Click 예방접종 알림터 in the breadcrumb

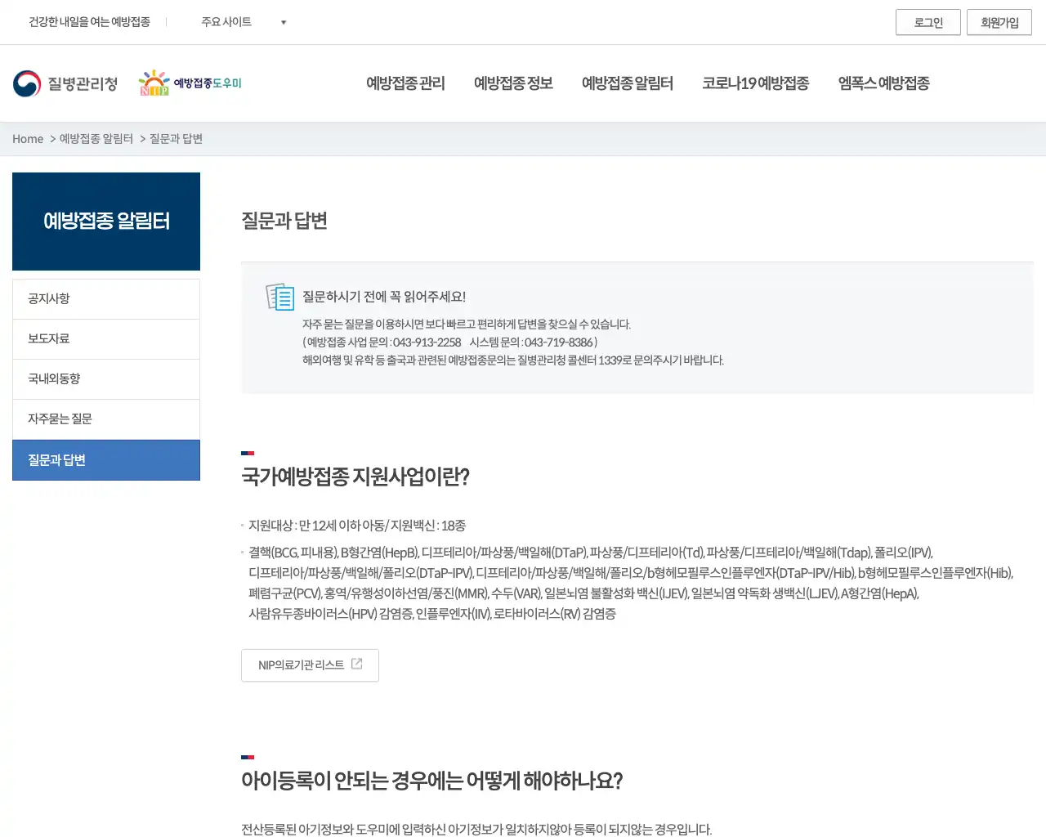point(96,138)
